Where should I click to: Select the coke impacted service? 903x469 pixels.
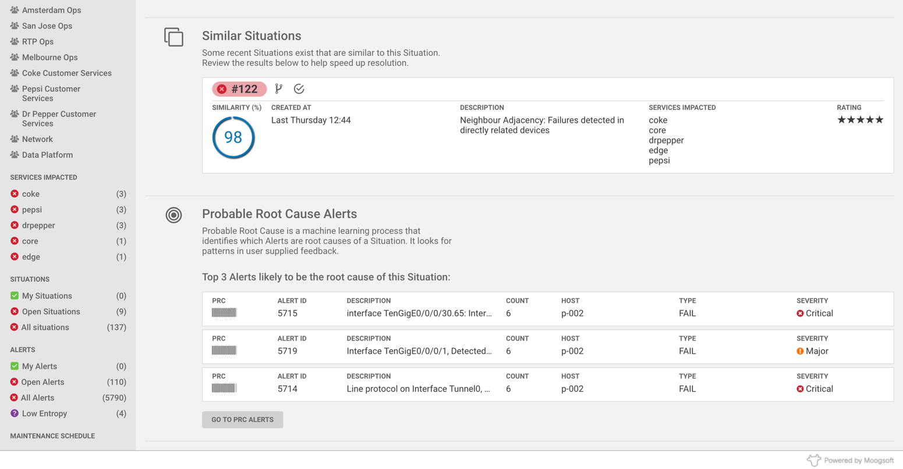click(x=31, y=194)
